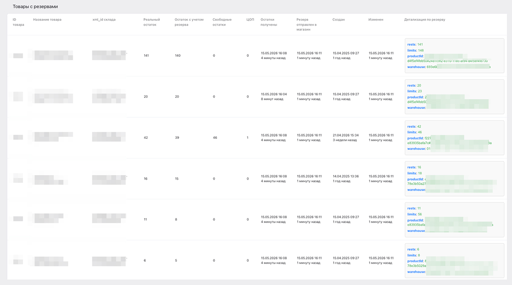Click the 'Свободные остатки' column header
The width and height of the screenshot is (512, 285).
tap(222, 22)
